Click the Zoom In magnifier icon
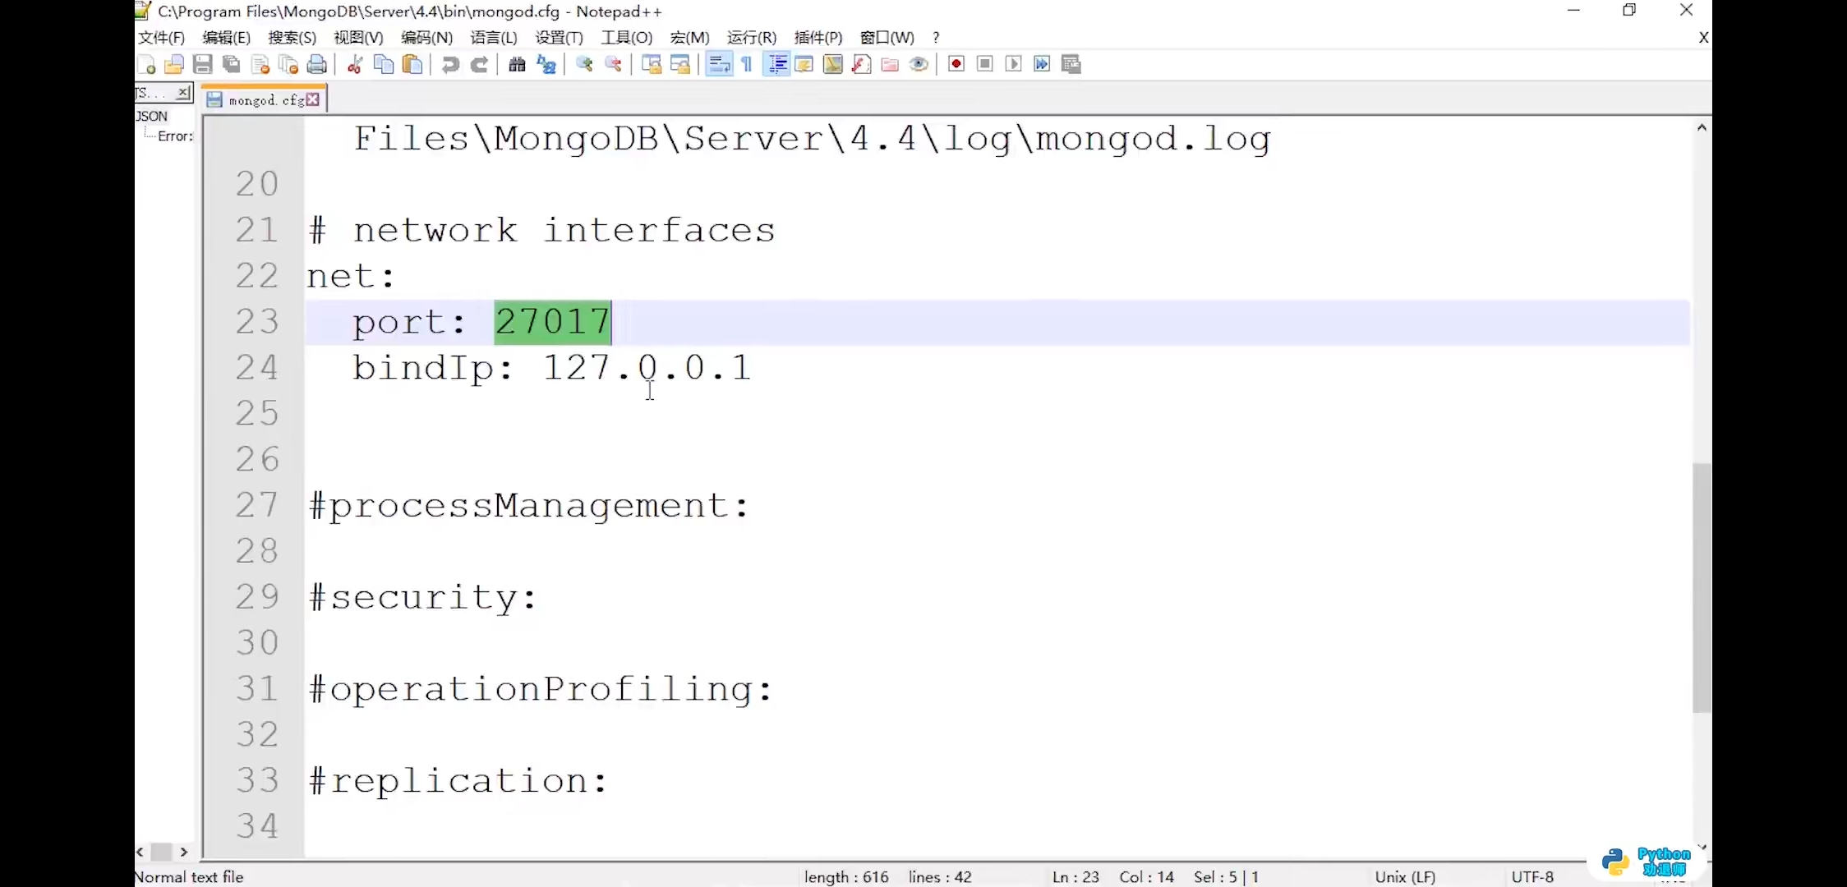This screenshot has width=1847, height=887. [x=584, y=64]
